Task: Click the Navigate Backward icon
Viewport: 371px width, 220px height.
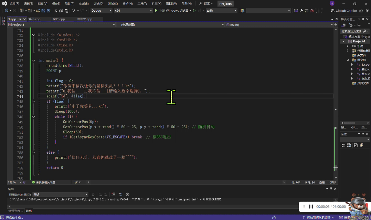Action: (x=7, y=10)
